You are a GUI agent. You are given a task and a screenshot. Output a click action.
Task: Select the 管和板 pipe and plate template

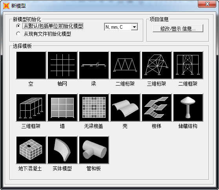pyautogui.click(x=94, y=150)
